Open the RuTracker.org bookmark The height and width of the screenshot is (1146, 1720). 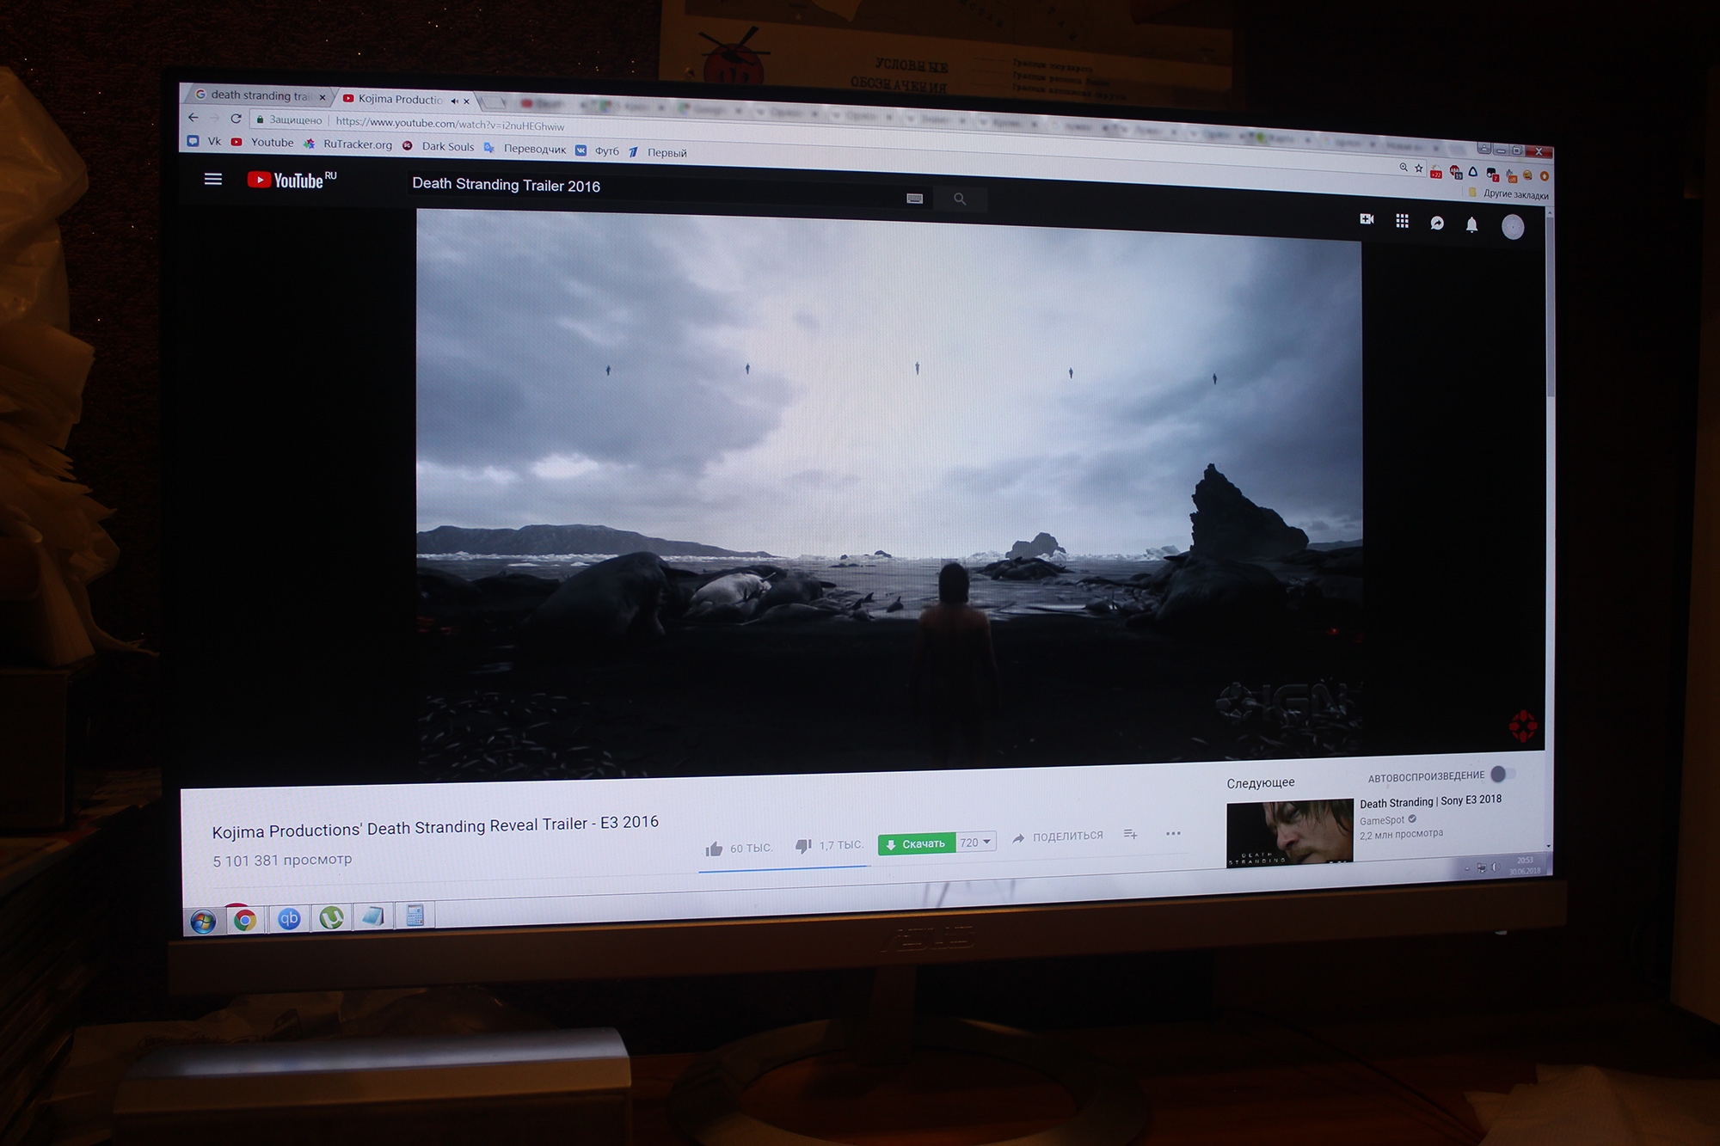(356, 144)
